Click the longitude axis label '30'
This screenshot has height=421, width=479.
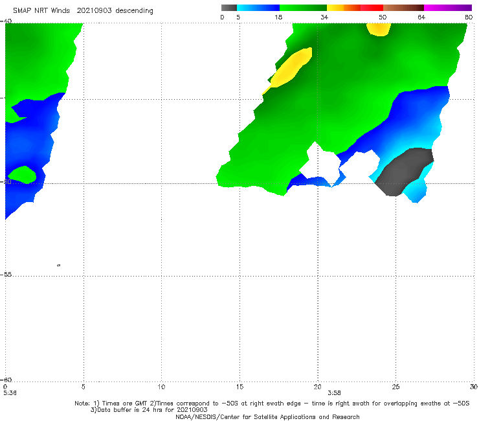pyautogui.click(x=474, y=387)
